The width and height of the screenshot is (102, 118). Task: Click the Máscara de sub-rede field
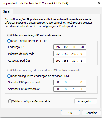point(70,54)
